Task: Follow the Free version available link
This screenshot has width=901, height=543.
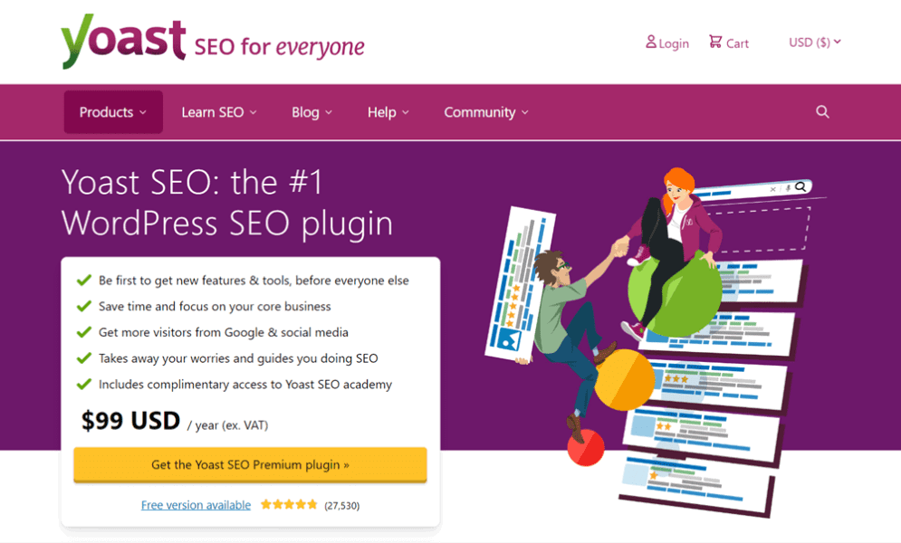Action: click(196, 505)
